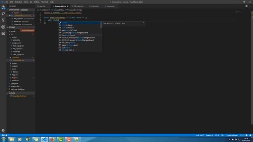Open the Go menu
Screen dimensions: 253x142
[31, 2]
